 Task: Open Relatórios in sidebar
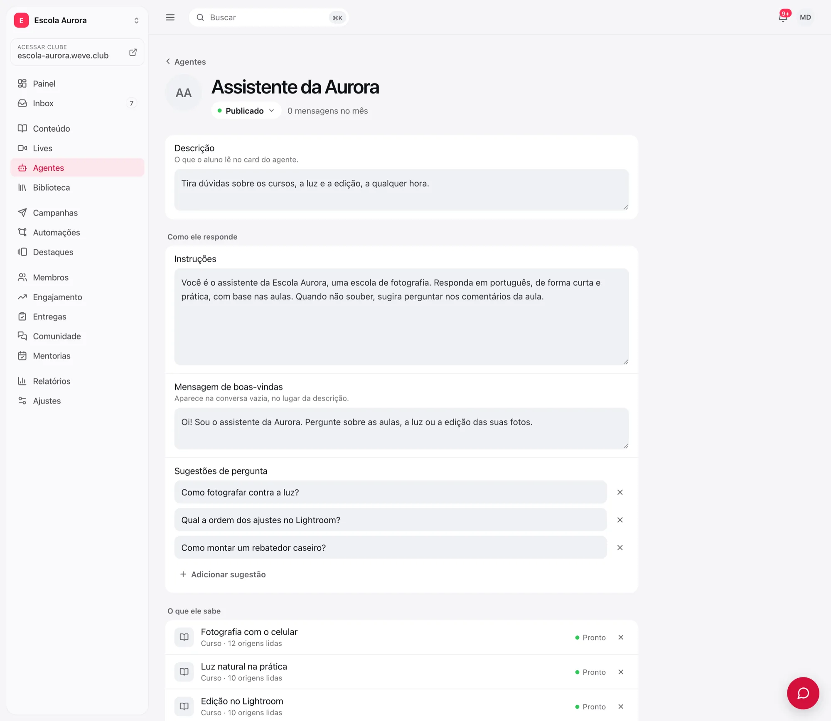click(x=77, y=381)
